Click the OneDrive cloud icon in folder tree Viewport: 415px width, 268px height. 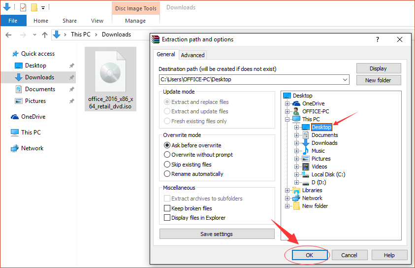tap(296, 103)
